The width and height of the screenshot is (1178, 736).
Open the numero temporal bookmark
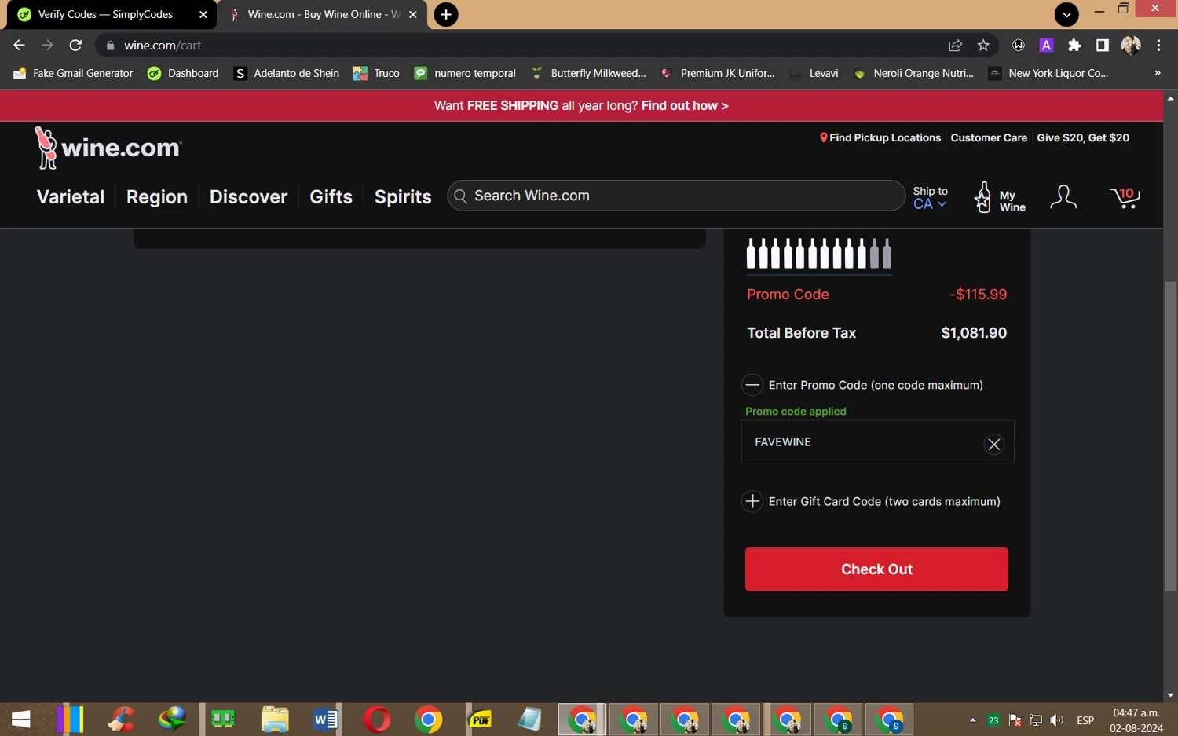click(x=465, y=73)
